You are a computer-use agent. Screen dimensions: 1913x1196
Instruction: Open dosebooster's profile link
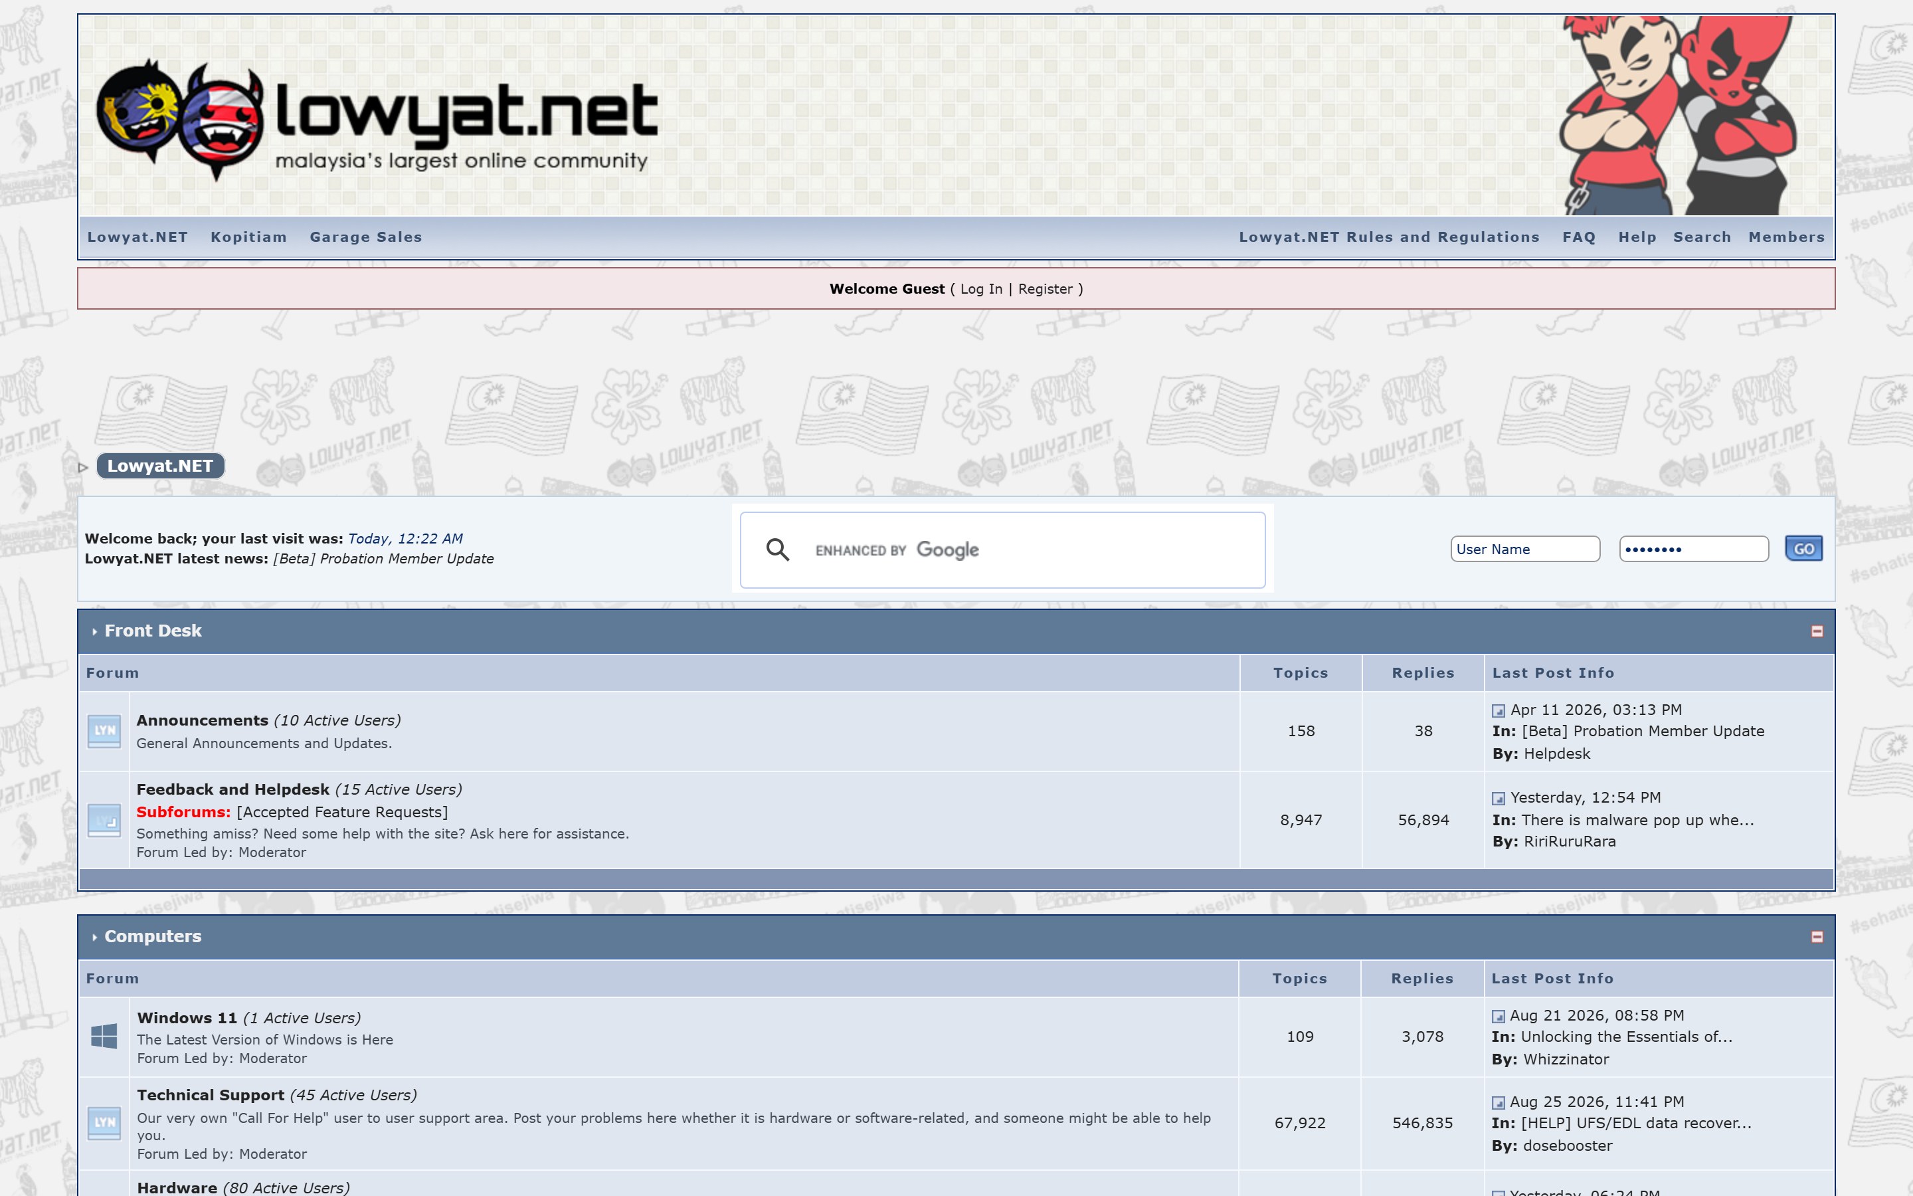tap(1568, 1146)
